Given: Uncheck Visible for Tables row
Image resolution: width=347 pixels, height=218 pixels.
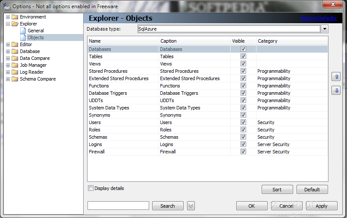Looking at the screenshot, I should click(243, 56).
